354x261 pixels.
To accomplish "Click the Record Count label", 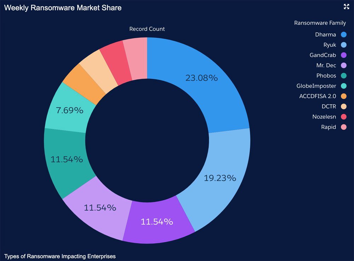I will (x=147, y=29).
